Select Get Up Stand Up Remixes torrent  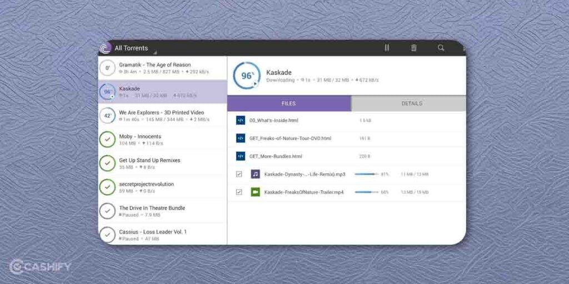coord(163,164)
